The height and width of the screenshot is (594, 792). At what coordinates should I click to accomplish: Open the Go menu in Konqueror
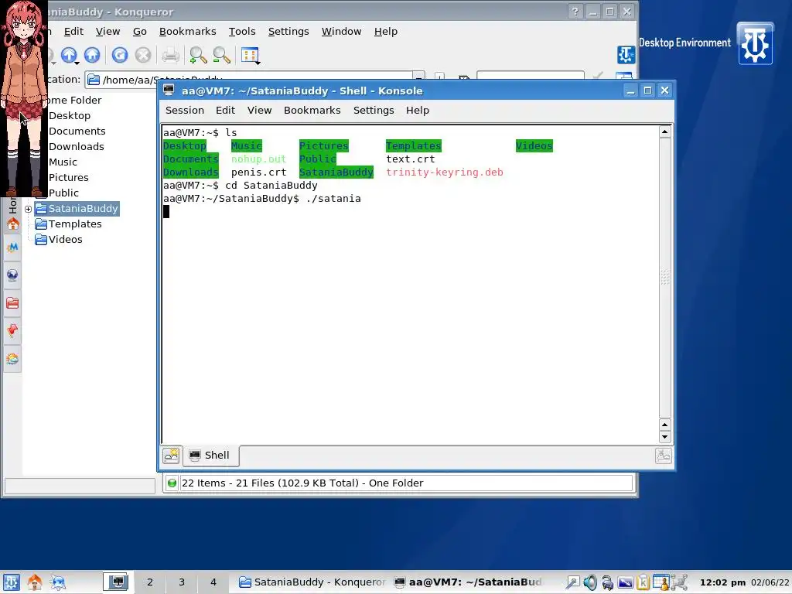140,31
